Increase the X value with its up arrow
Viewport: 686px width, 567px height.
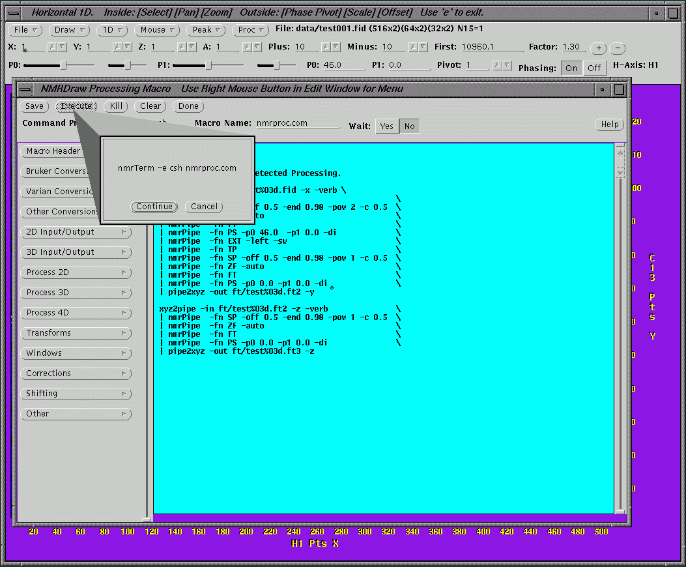coord(52,47)
